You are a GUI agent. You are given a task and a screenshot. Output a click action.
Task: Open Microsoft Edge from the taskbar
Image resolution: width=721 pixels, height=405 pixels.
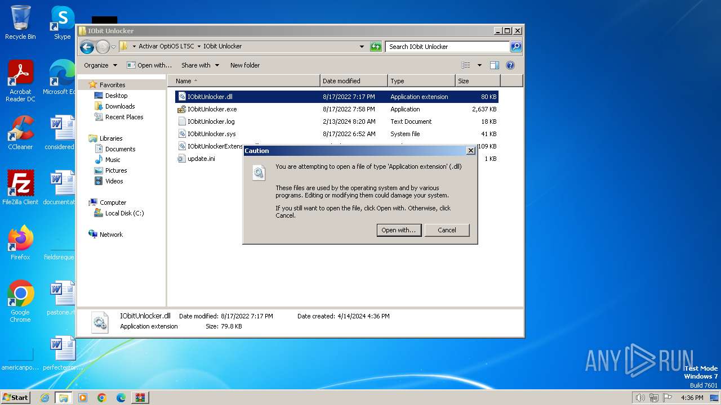pos(121,398)
